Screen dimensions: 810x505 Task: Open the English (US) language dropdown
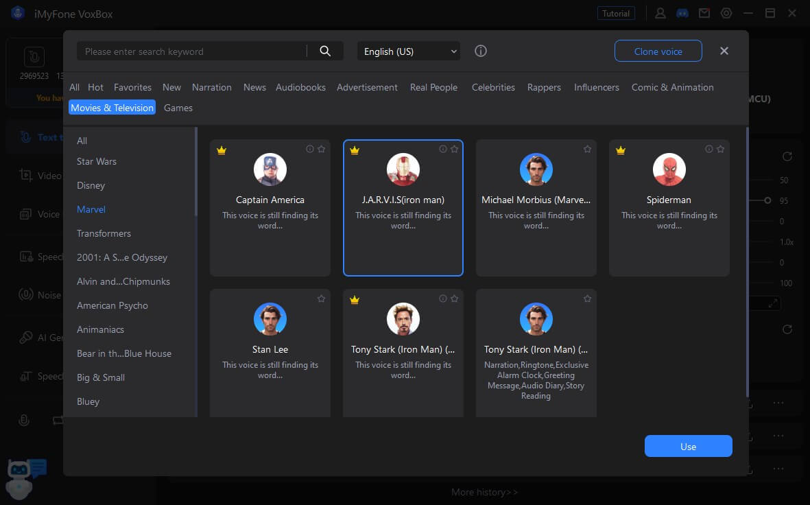coord(409,51)
